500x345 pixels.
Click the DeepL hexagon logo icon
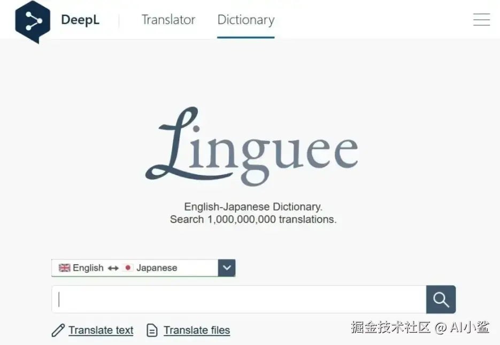tap(32, 20)
